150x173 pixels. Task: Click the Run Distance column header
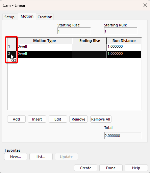[124, 41]
